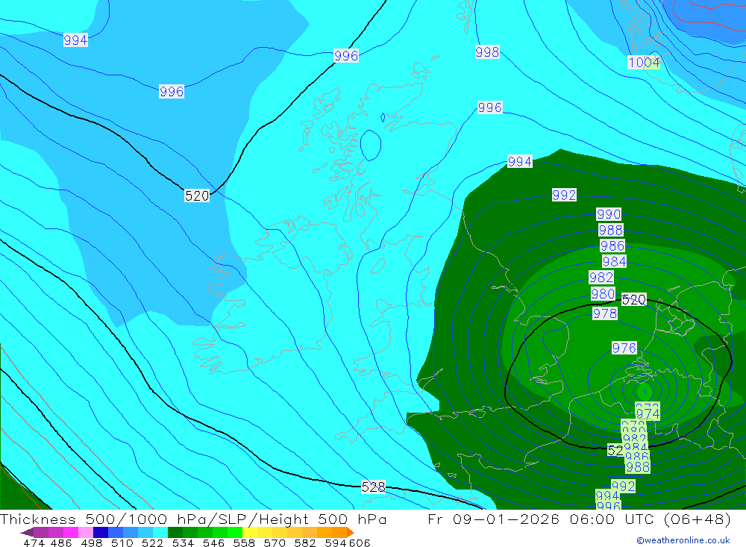Screen dimensions: 746x547
Task: Pick the bright magenta swatch in the legend
Action: (x=71, y=532)
